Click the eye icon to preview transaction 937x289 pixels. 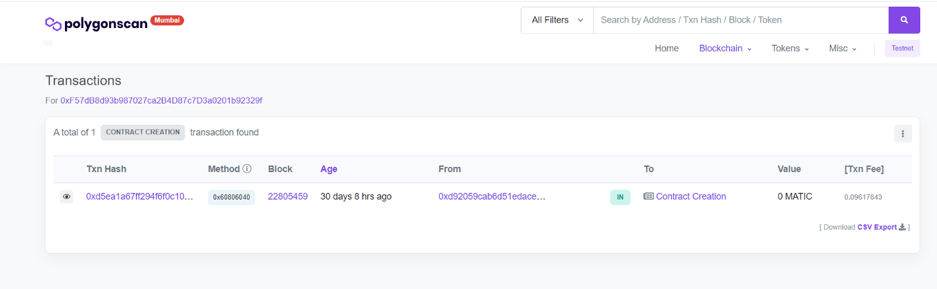66,197
